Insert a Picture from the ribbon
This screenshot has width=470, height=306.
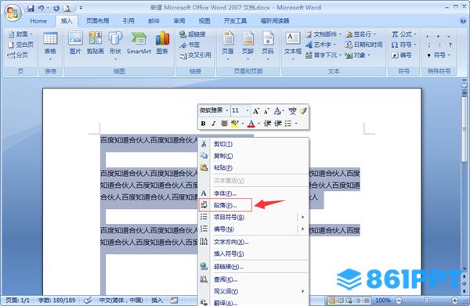pyautogui.click(x=75, y=43)
